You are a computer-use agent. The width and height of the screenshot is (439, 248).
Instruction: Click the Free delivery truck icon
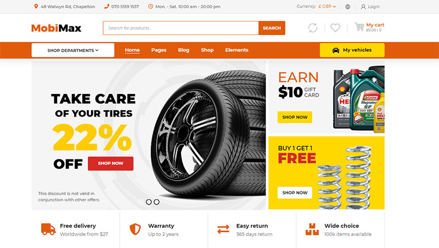48,229
